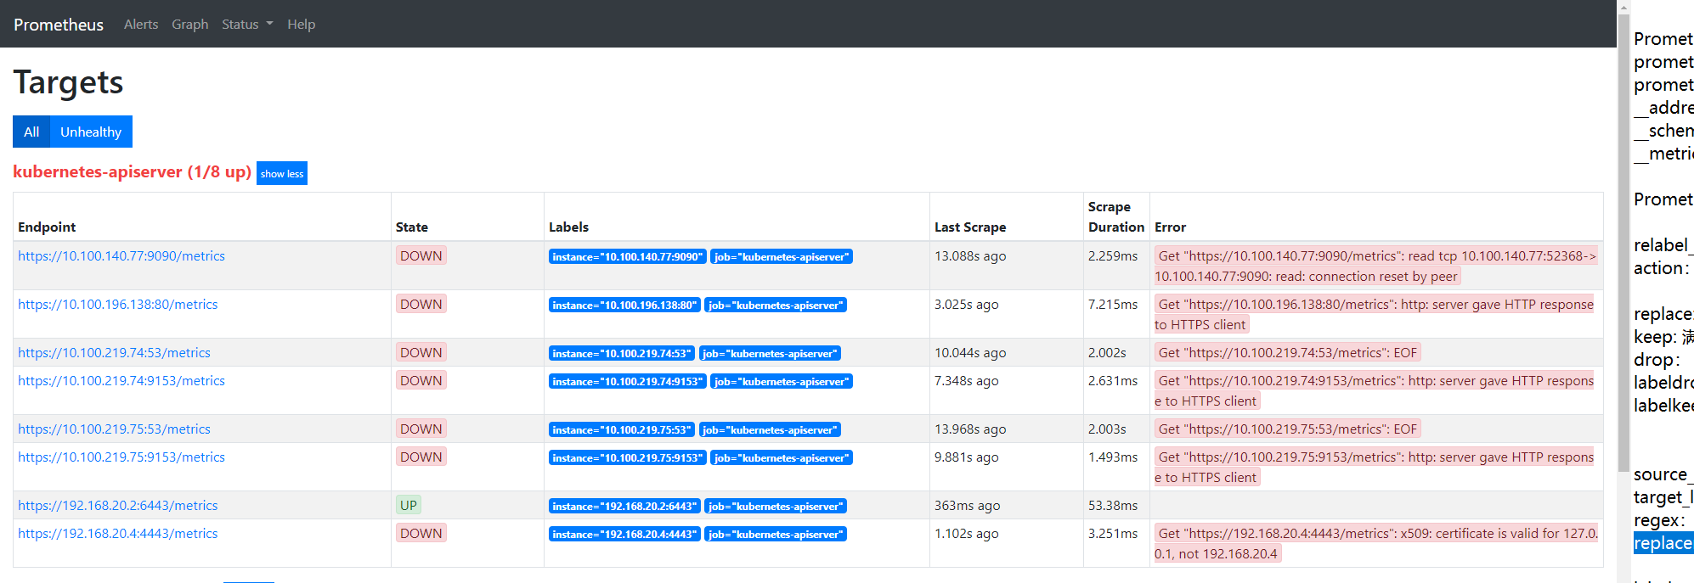Click the kubernetes-apiserver (1/8 up) heading
Image resolution: width=1694 pixels, height=583 pixels.
coord(132,171)
